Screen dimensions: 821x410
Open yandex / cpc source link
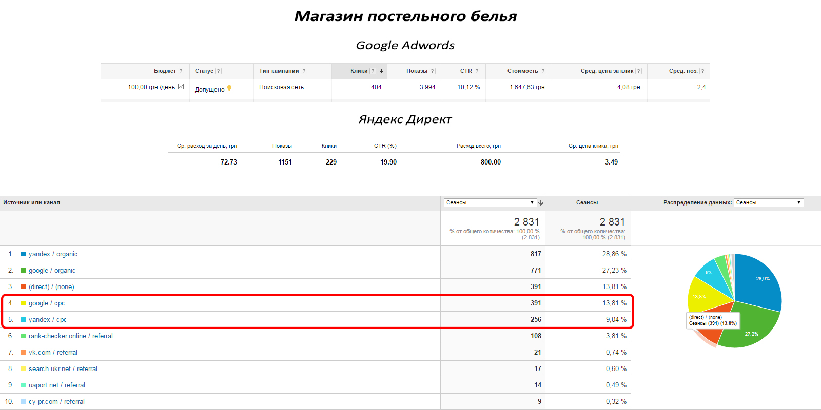tap(48, 319)
